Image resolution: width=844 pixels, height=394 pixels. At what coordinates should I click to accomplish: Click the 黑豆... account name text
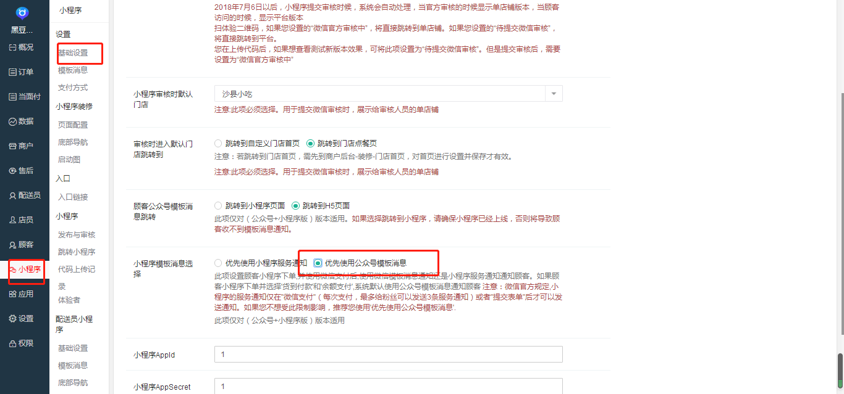[x=22, y=30]
